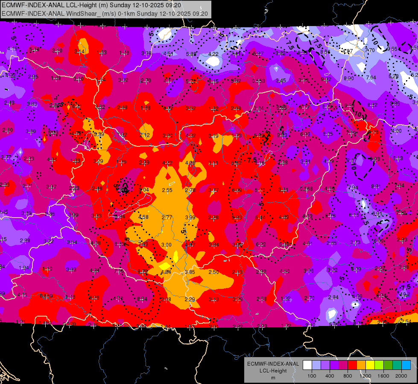Click the wind shear value 1.88
The width and height of the screenshot is (418, 384).
(x=146, y=108)
